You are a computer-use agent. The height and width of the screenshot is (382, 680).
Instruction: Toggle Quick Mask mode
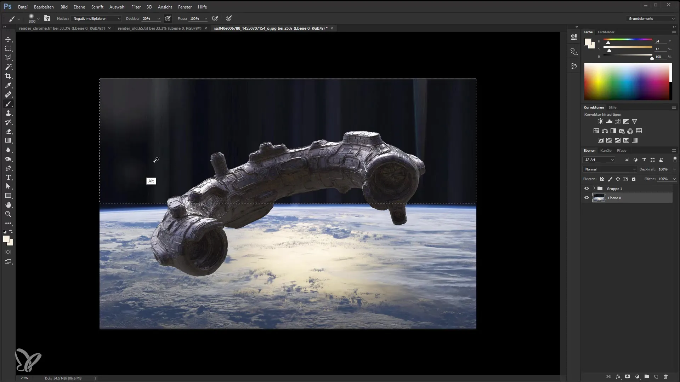[x=8, y=252]
